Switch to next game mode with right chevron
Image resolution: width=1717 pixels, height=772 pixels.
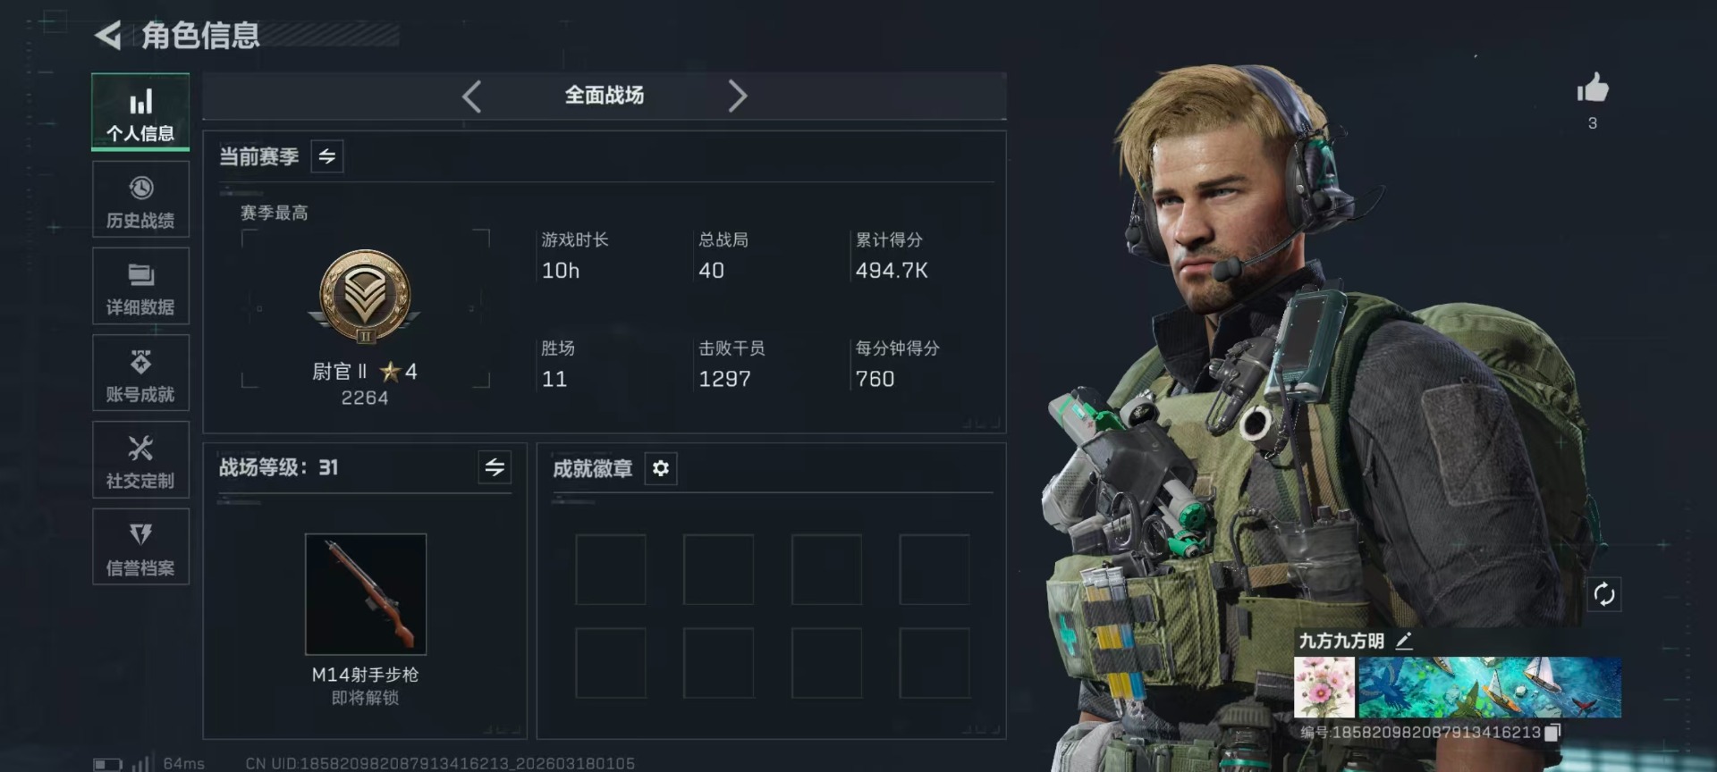tap(737, 96)
